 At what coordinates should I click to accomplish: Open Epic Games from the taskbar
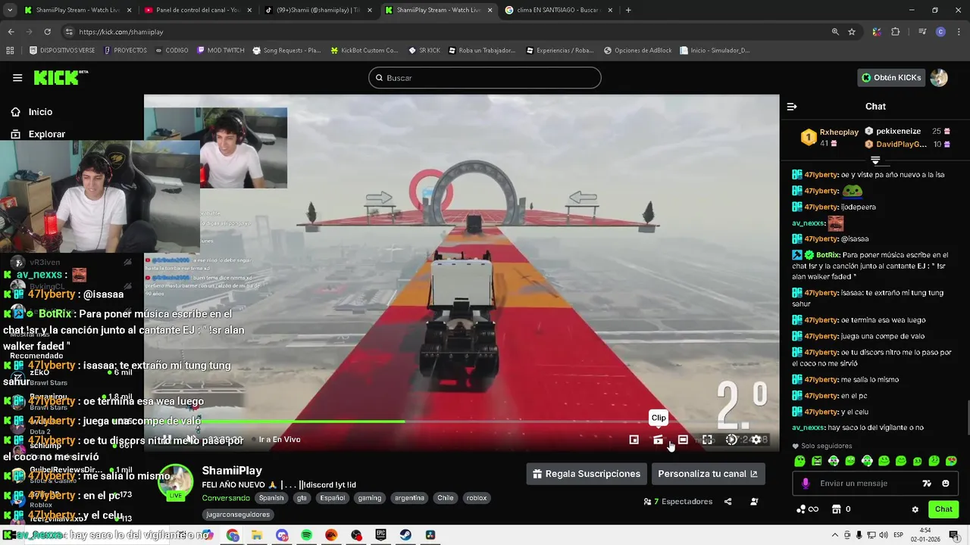380,535
